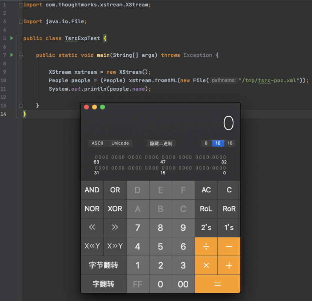This screenshot has width=312, height=301.
Task: Click digit 5 on calculator
Action: (x=161, y=246)
